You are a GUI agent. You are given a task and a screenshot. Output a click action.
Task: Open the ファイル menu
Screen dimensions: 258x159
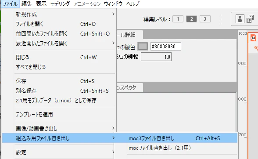(10, 4)
